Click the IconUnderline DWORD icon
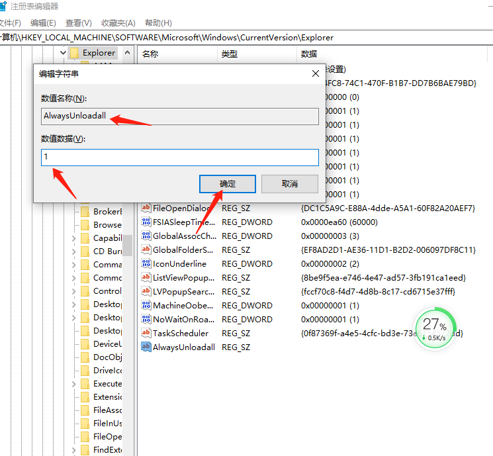The height and width of the screenshot is (456, 493). [146, 264]
